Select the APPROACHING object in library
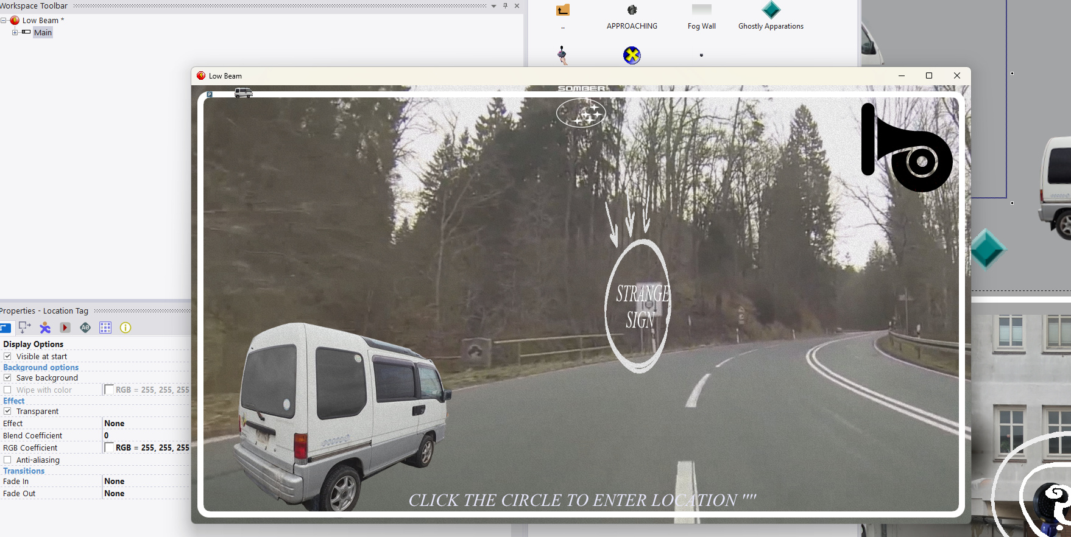 coord(632,10)
